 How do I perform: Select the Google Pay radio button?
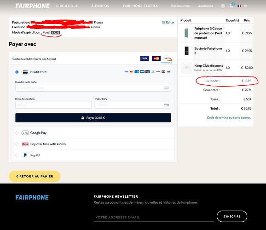[17, 133]
